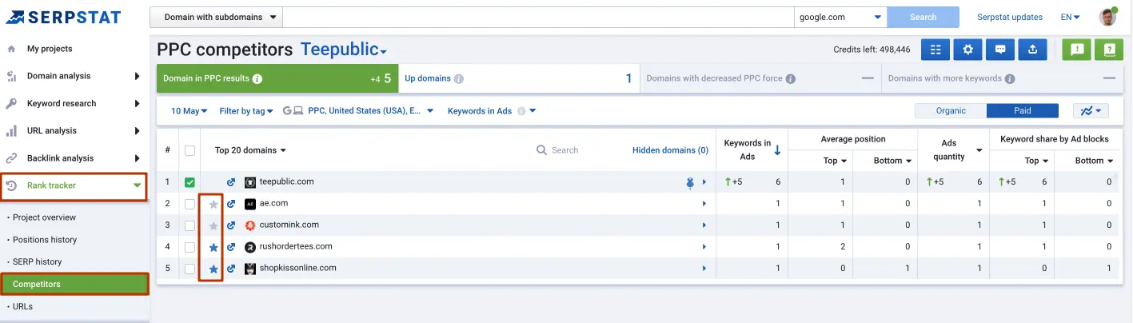Image resolution: width=1133 pixels, height=323 pixels.
Task: Open customink.com external link icon
Action: (x=231, y=225)
